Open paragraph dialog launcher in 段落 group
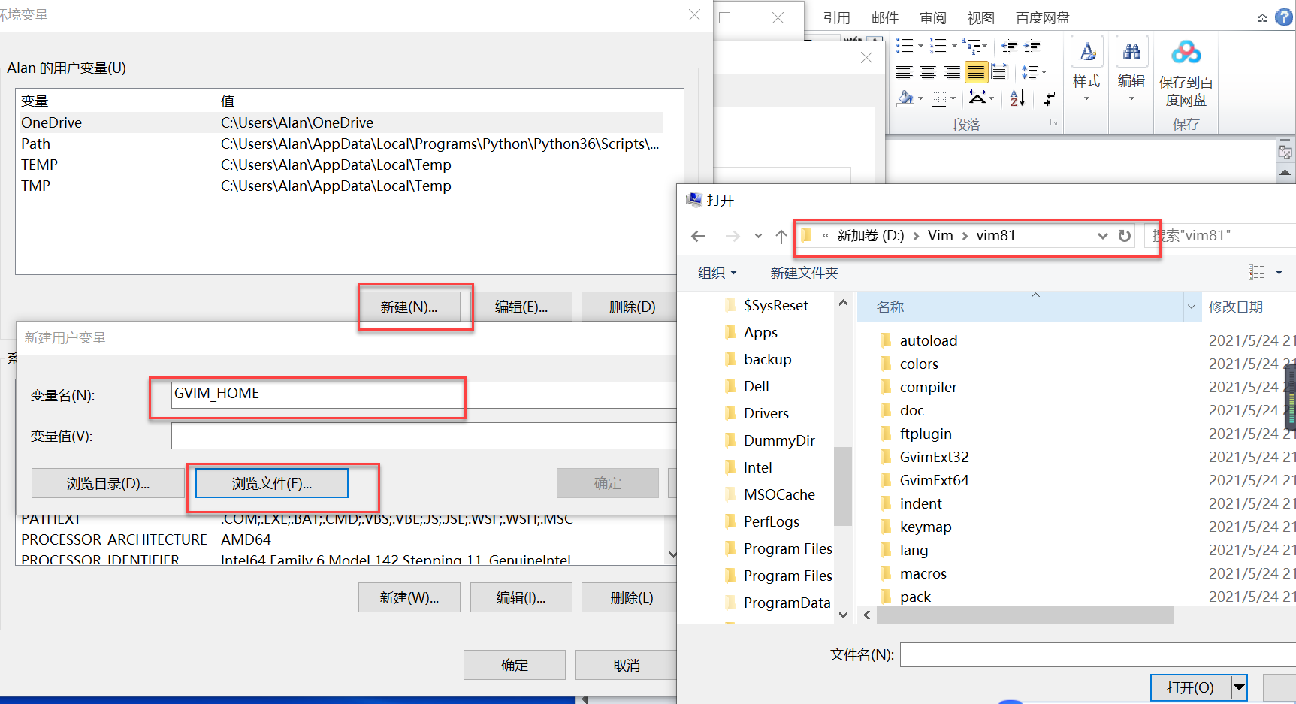 (1054, 122)
